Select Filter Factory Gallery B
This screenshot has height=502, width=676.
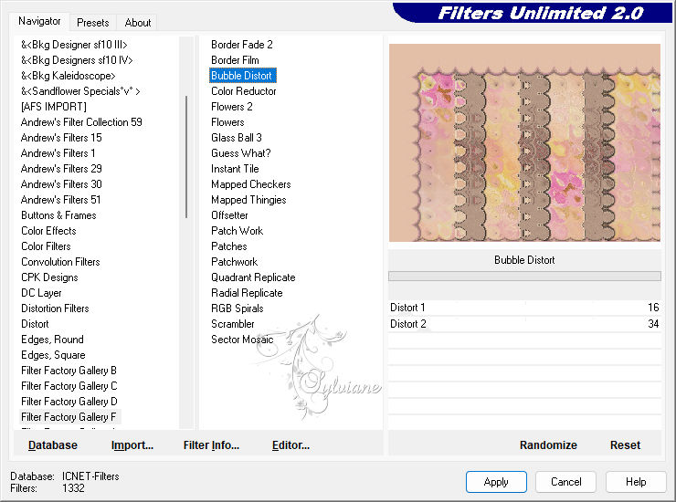coord(69,371)
